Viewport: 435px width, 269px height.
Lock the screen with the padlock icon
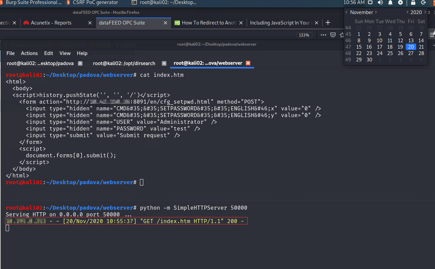click(413, 2)
